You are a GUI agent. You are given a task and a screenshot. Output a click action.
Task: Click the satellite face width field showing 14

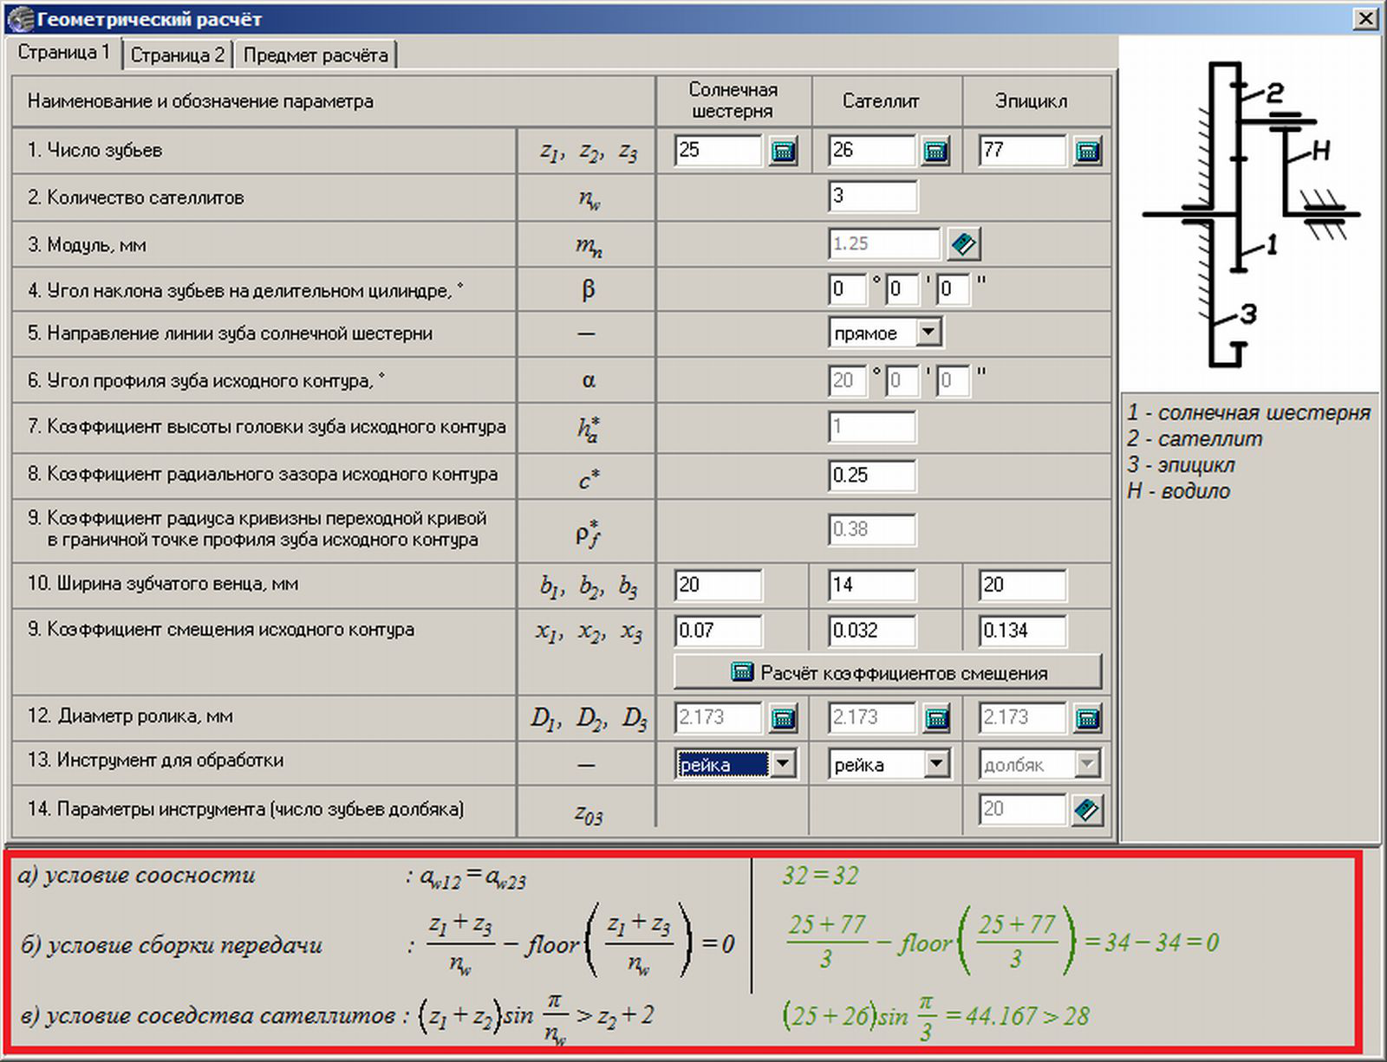pyautogui.click(x=872, y=586)
